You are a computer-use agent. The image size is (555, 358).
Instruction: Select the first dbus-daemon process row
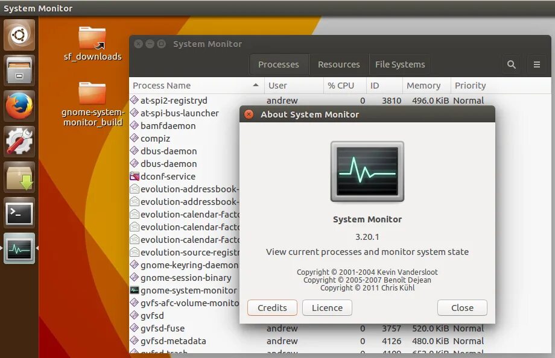point(184,151)
